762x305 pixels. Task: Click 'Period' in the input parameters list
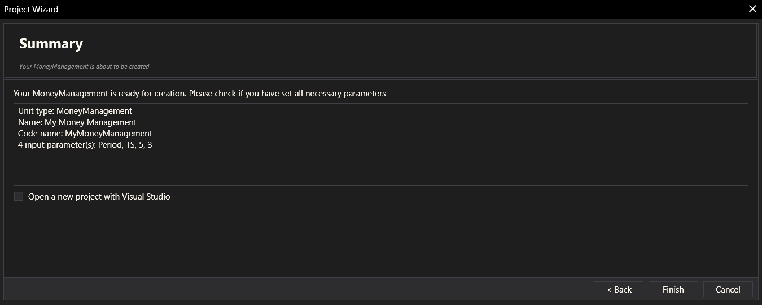click(110, 145)
